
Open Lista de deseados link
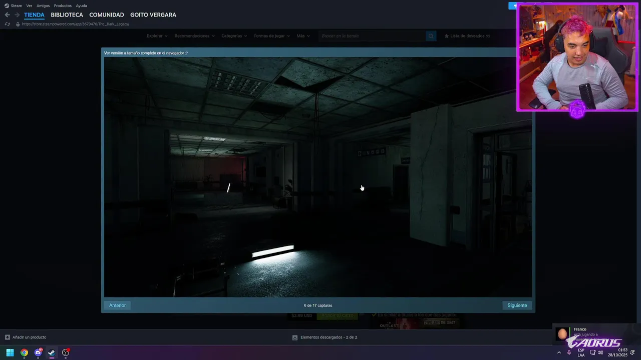467,36
